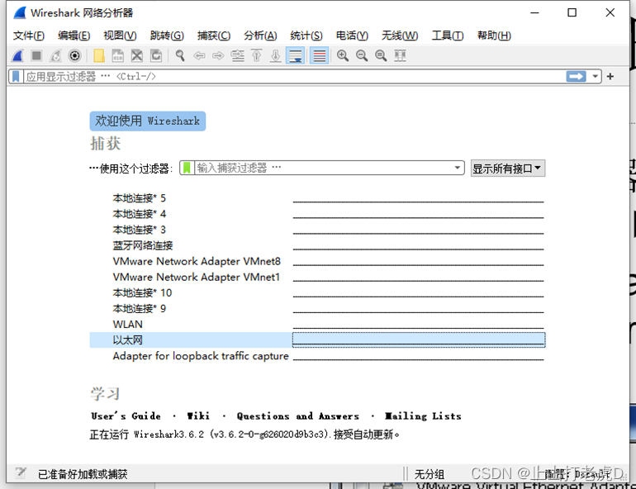Open the 统计(S) menu
The image size is (636, 489).
(306, 36)
